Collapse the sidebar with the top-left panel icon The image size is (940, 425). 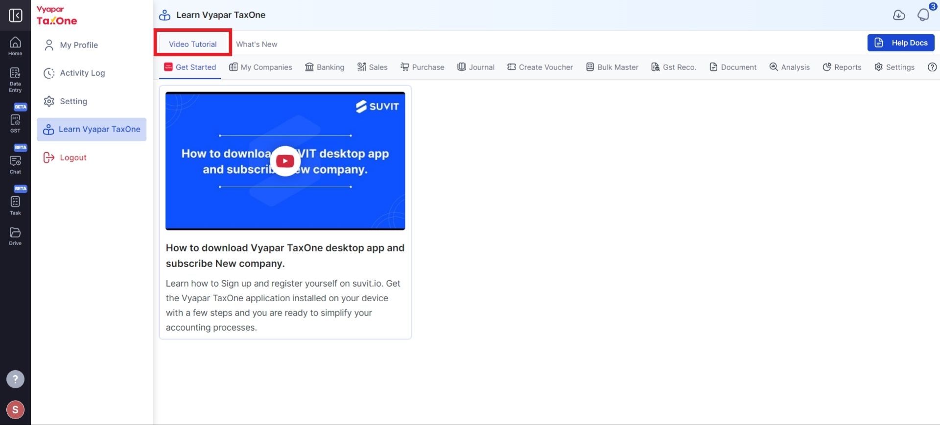click(15, 15)
